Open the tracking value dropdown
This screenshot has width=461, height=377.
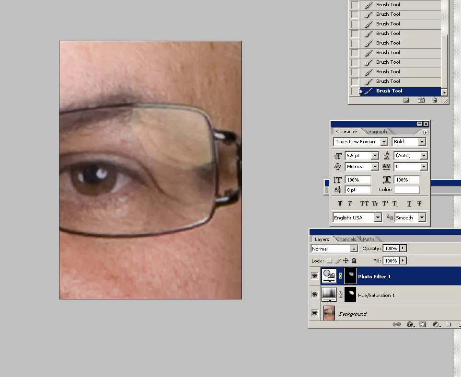tap(424, 167)
